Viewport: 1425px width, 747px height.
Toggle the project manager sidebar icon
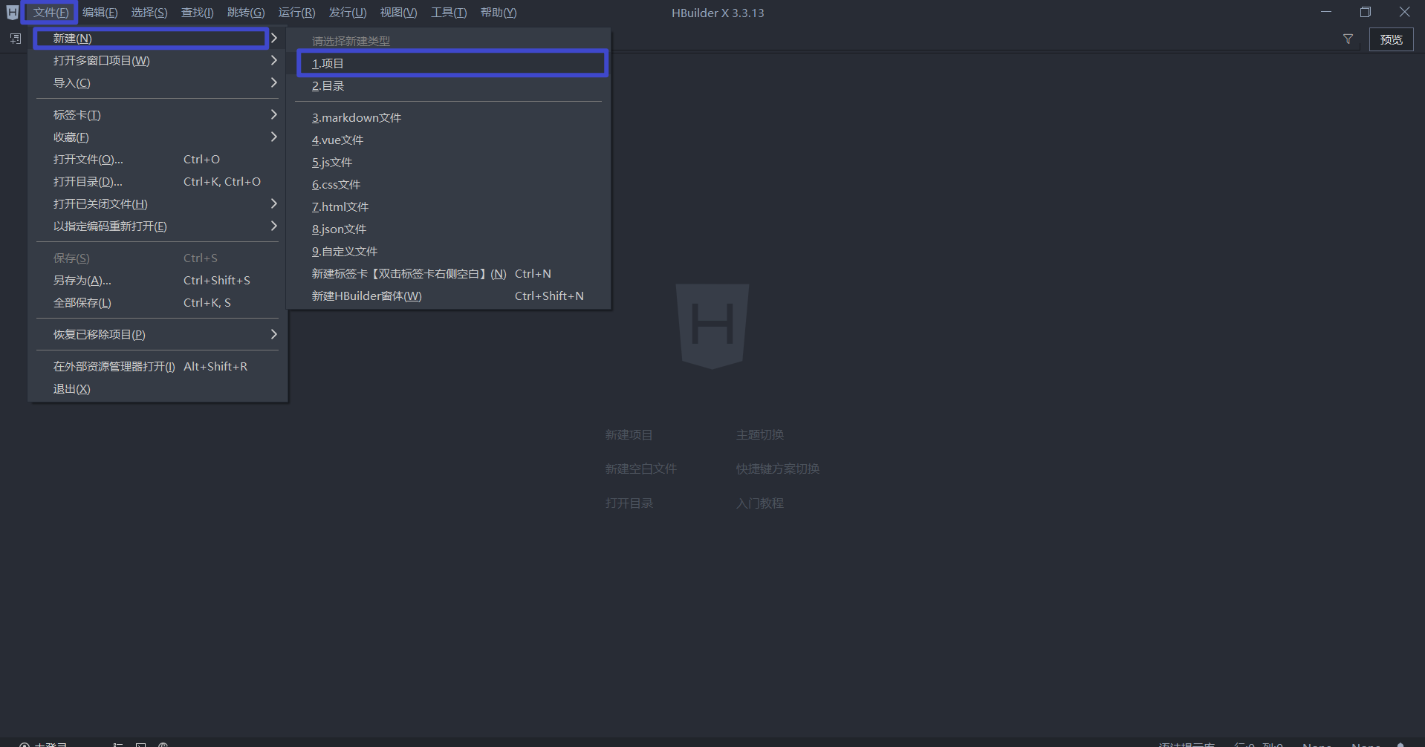pyautogui.click(x=16, y=39)
